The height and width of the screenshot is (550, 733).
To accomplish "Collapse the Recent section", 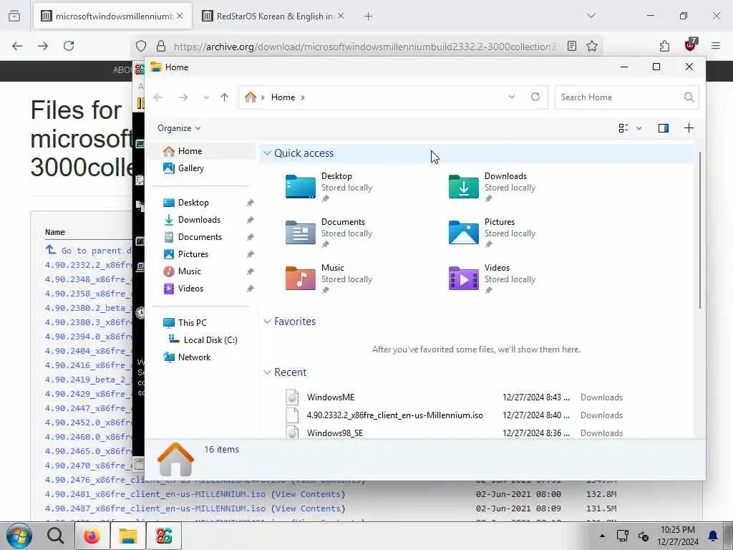I will coord(268,372).
